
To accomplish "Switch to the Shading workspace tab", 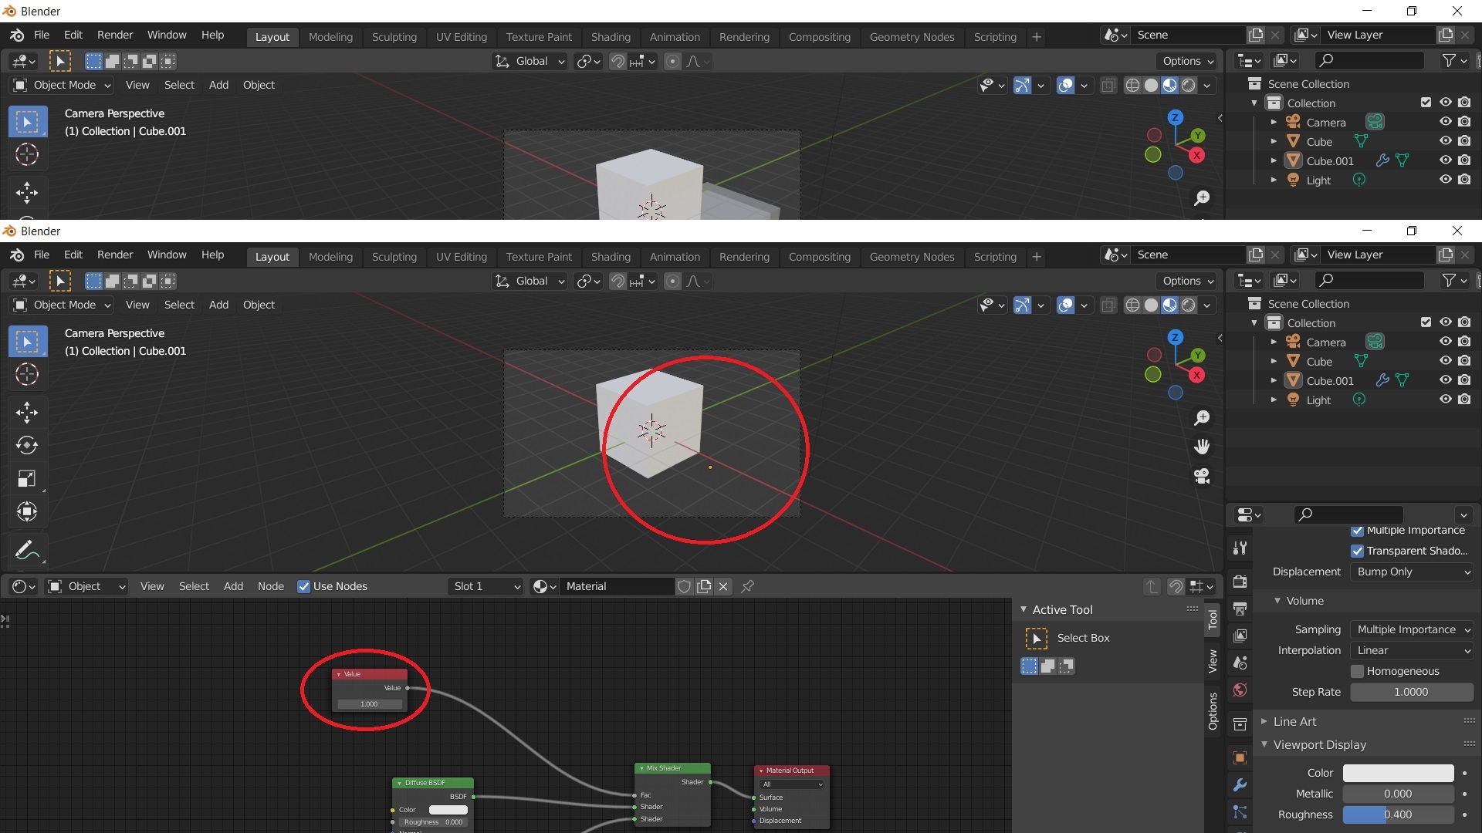I will pyautogui.click(x=610, y=257).
